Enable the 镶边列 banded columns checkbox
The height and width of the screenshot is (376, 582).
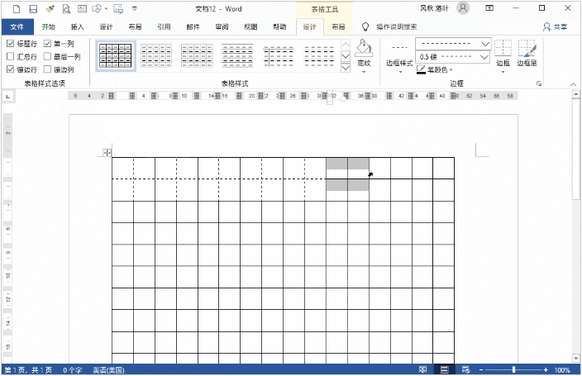pyautogui.click(x=47, y=69)
